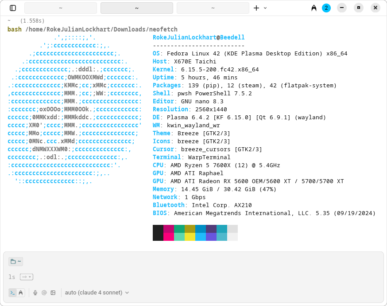The image size is (387, 306).
Task: Click the mint green color block
Action: pyautogui.click(x=179, y=237)
